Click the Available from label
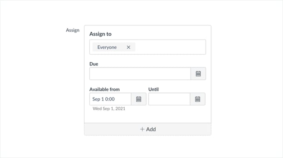Image resolution: width=283 pixels, height=158 pixels. pos(104,89)
